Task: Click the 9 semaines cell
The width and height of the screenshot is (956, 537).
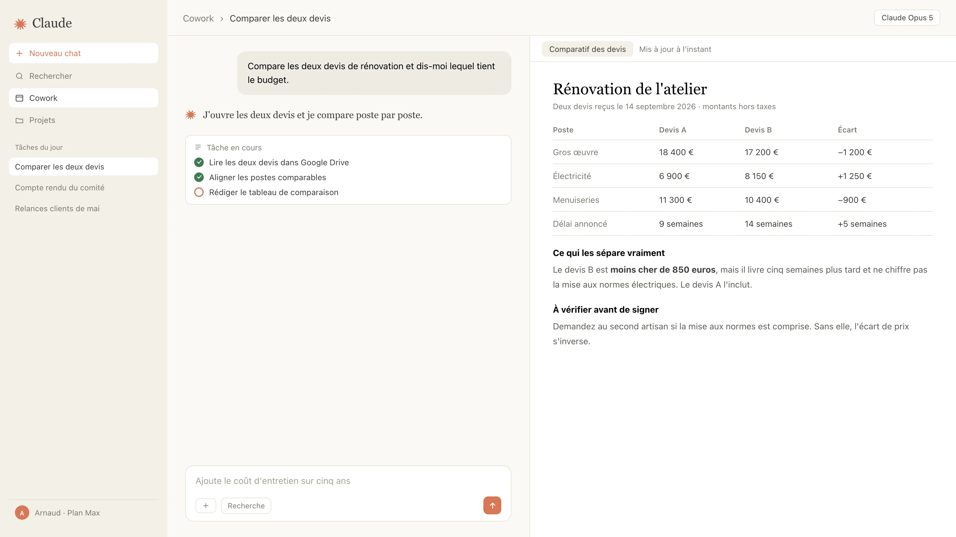Action: click(681, 224)
